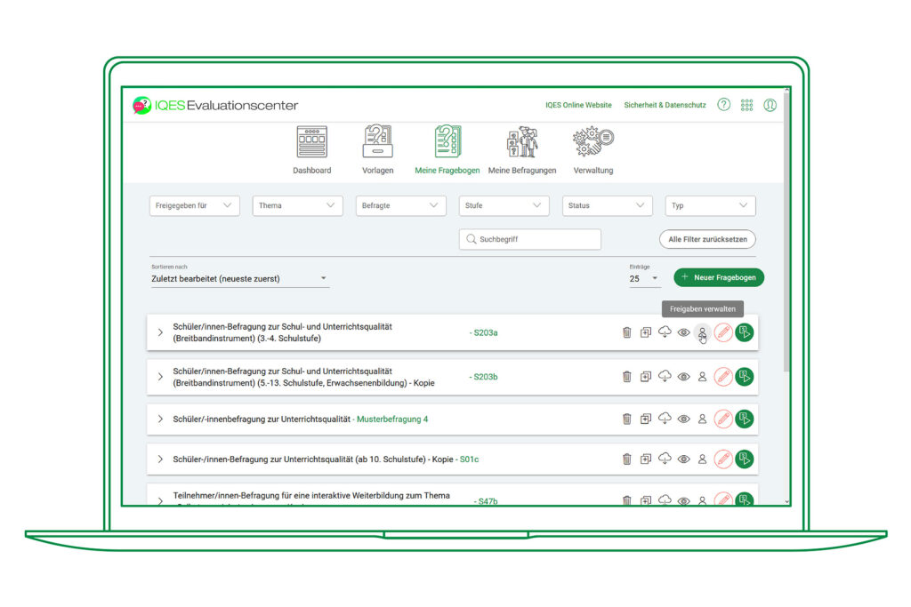The image size is (911, 607).
Task: Show preview of the S47b questionnaire
Action: tap(683, 500)
